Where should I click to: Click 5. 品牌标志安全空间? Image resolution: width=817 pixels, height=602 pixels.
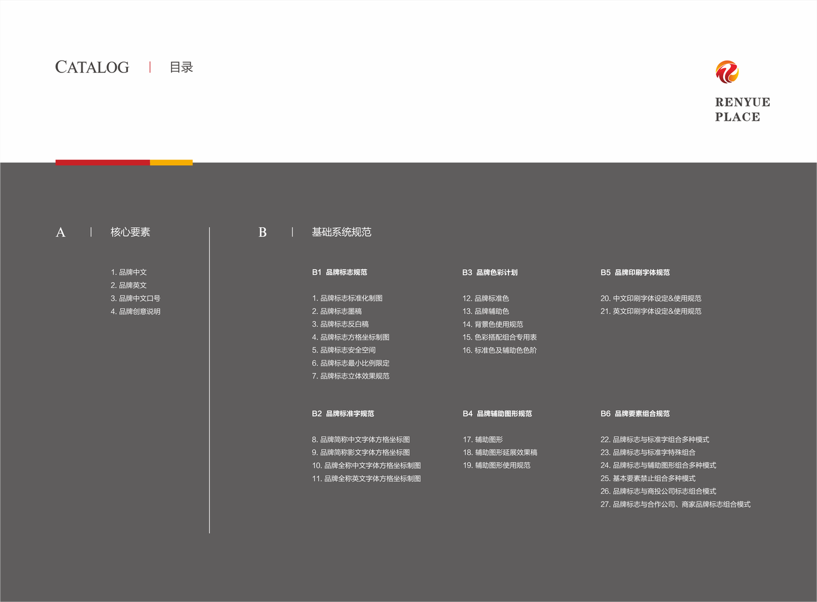click(x=344, y=350)
